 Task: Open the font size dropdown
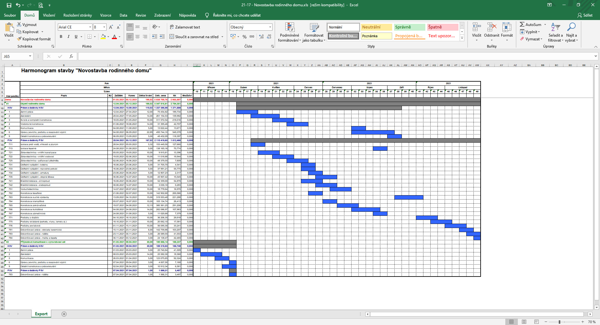[104, 27]
